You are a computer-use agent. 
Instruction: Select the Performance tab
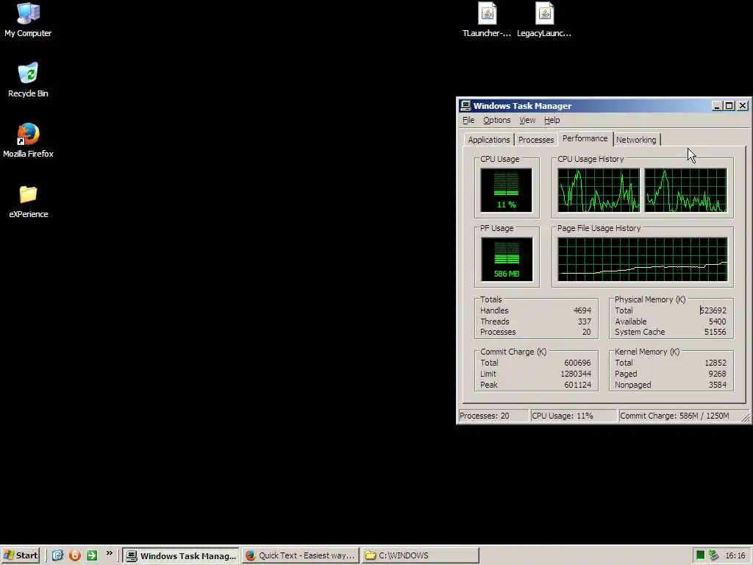(x=585, y=138)
